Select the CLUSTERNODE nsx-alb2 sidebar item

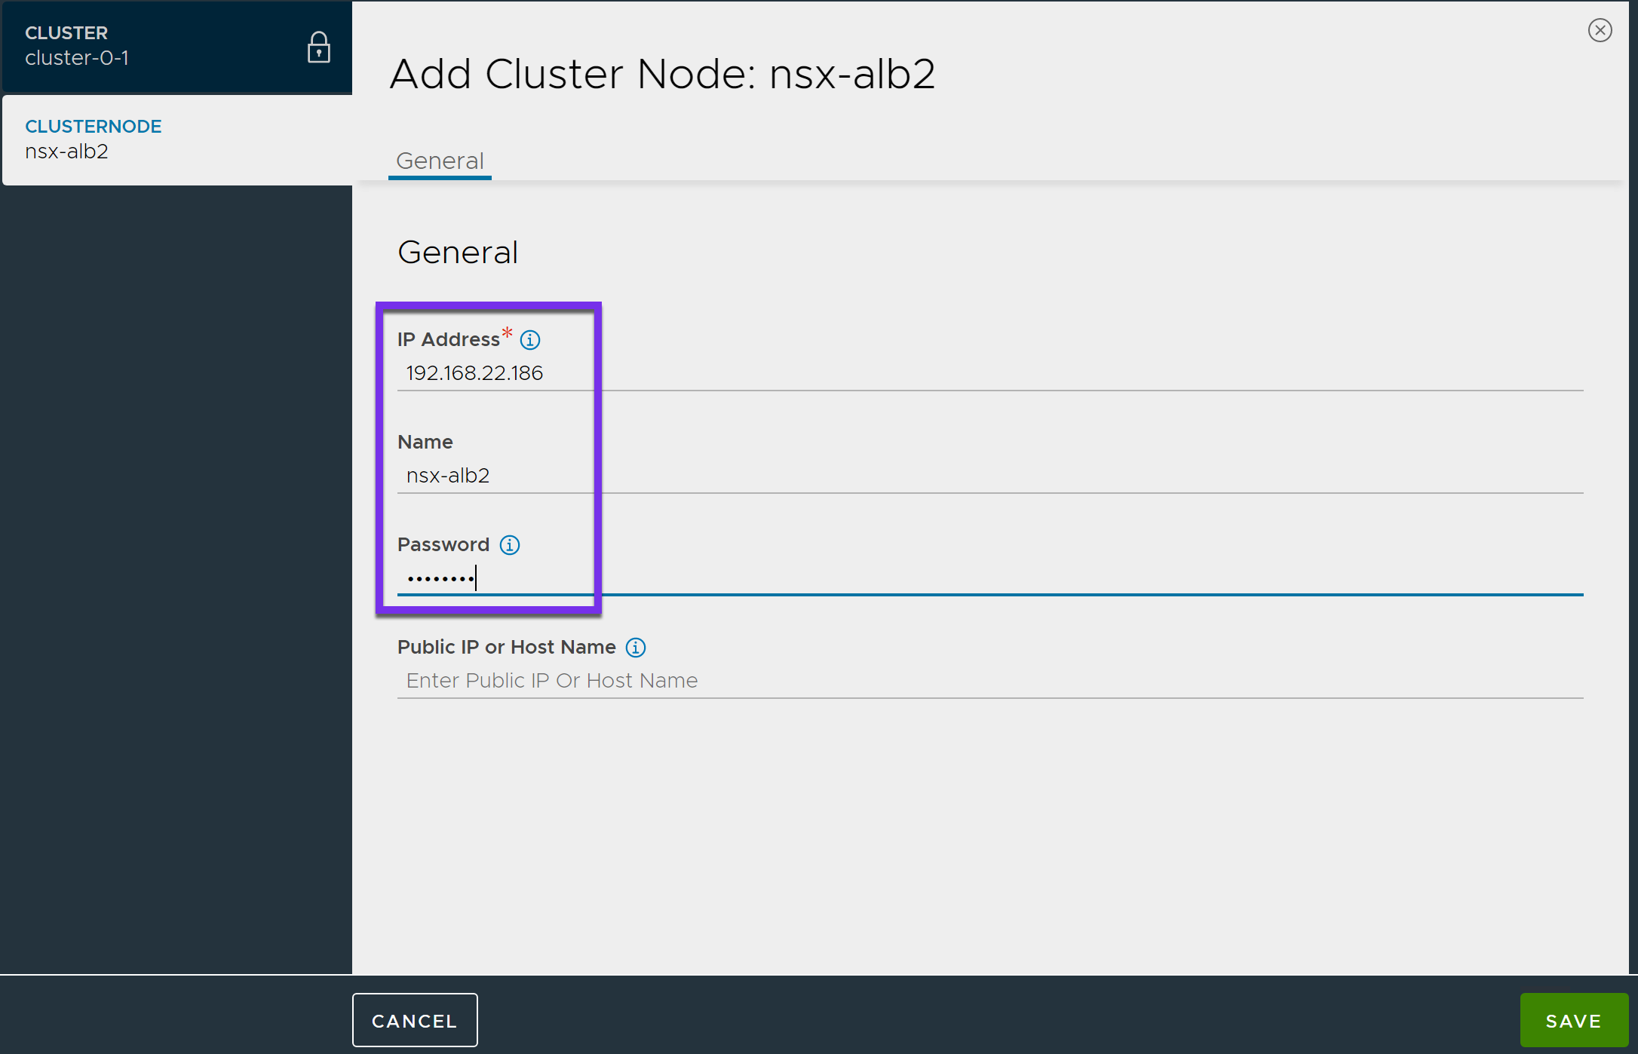point(151,139)
